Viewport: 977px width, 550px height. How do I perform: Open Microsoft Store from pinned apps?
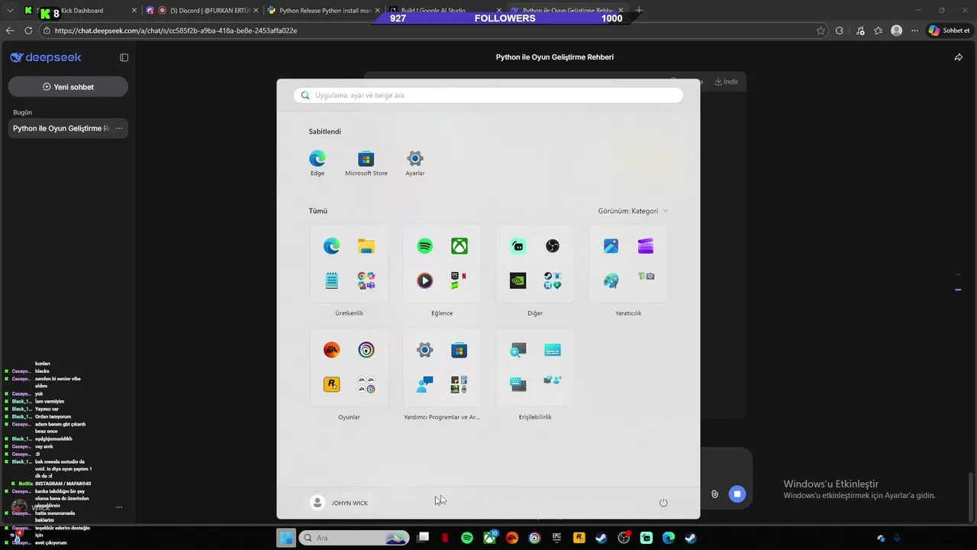coord(366,163)
